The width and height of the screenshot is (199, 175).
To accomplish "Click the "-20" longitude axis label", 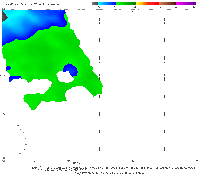I will (x=67, y=161).
